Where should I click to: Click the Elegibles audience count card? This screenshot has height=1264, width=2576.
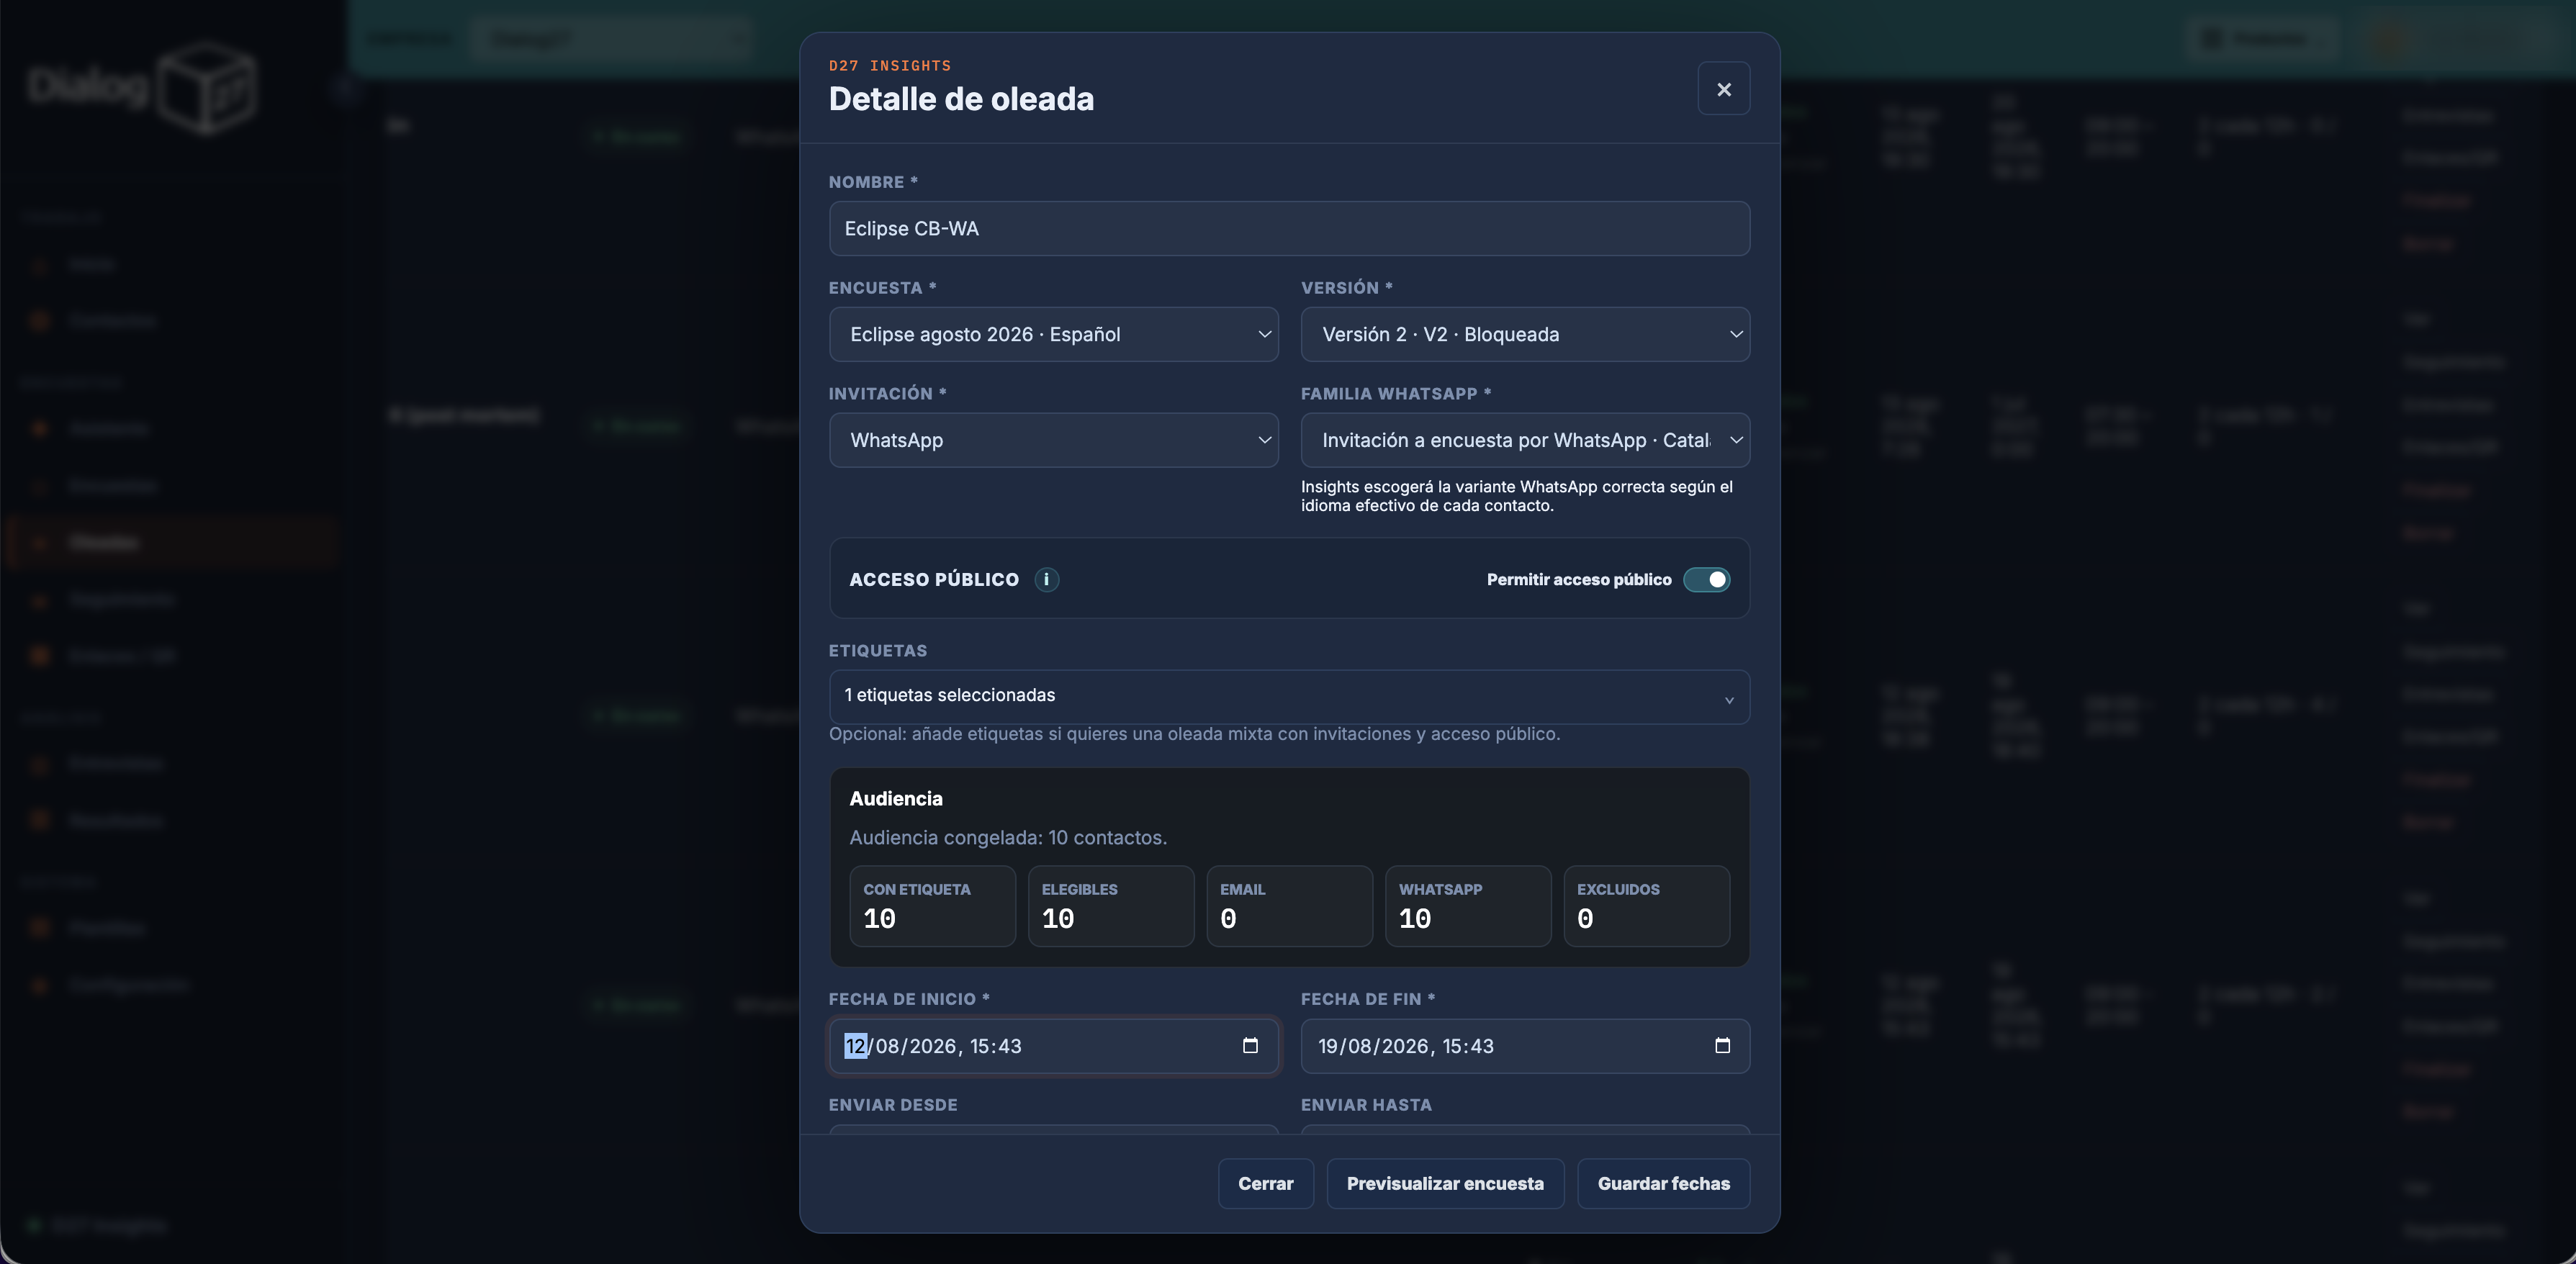tap(1110, 906)
